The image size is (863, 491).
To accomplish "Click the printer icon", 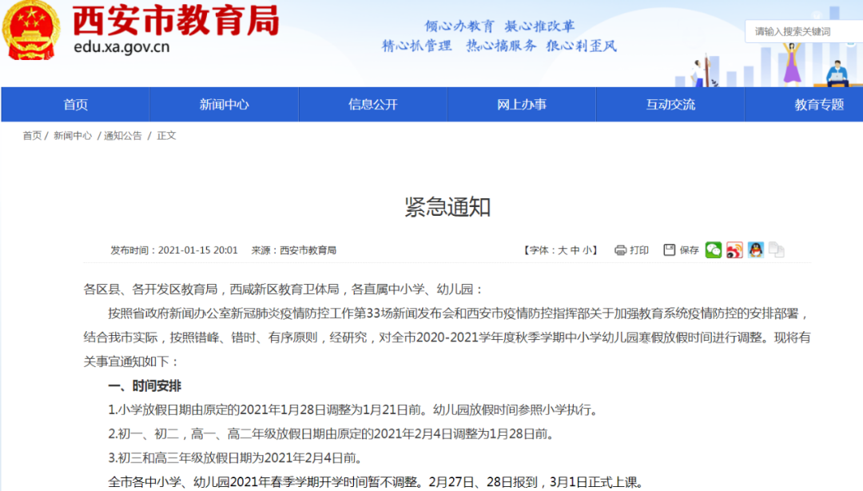I will point(621,250).
